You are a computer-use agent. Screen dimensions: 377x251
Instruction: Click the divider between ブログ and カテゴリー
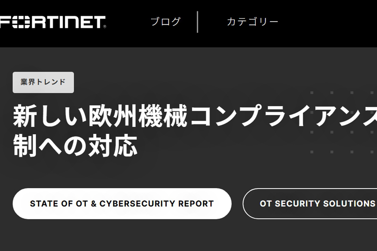click(197, 22)
